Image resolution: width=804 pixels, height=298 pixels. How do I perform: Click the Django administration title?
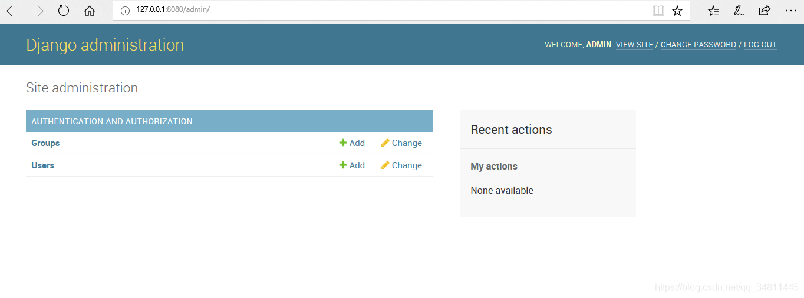105,45
